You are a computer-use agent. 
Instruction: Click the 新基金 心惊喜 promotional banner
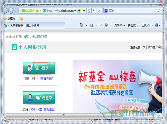[x=117, y=86]
